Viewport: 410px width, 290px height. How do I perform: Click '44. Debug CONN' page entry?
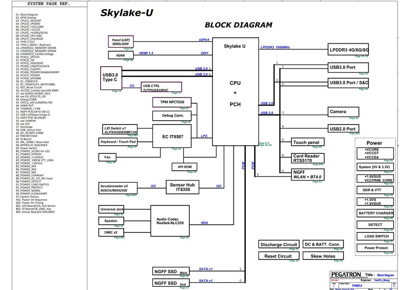tap(26, 99)
